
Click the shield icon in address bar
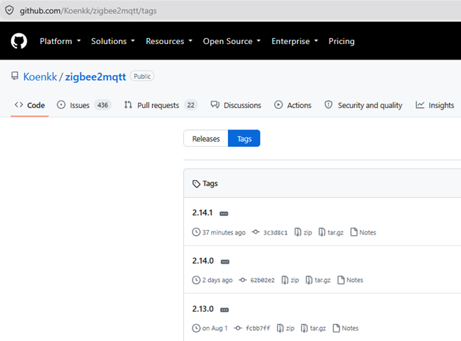[10, 10]
